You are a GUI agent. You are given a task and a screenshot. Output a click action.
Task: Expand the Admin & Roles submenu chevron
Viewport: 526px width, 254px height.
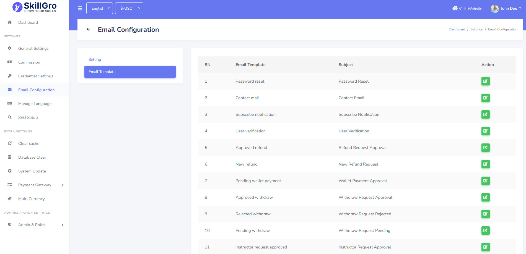point(63,225)
